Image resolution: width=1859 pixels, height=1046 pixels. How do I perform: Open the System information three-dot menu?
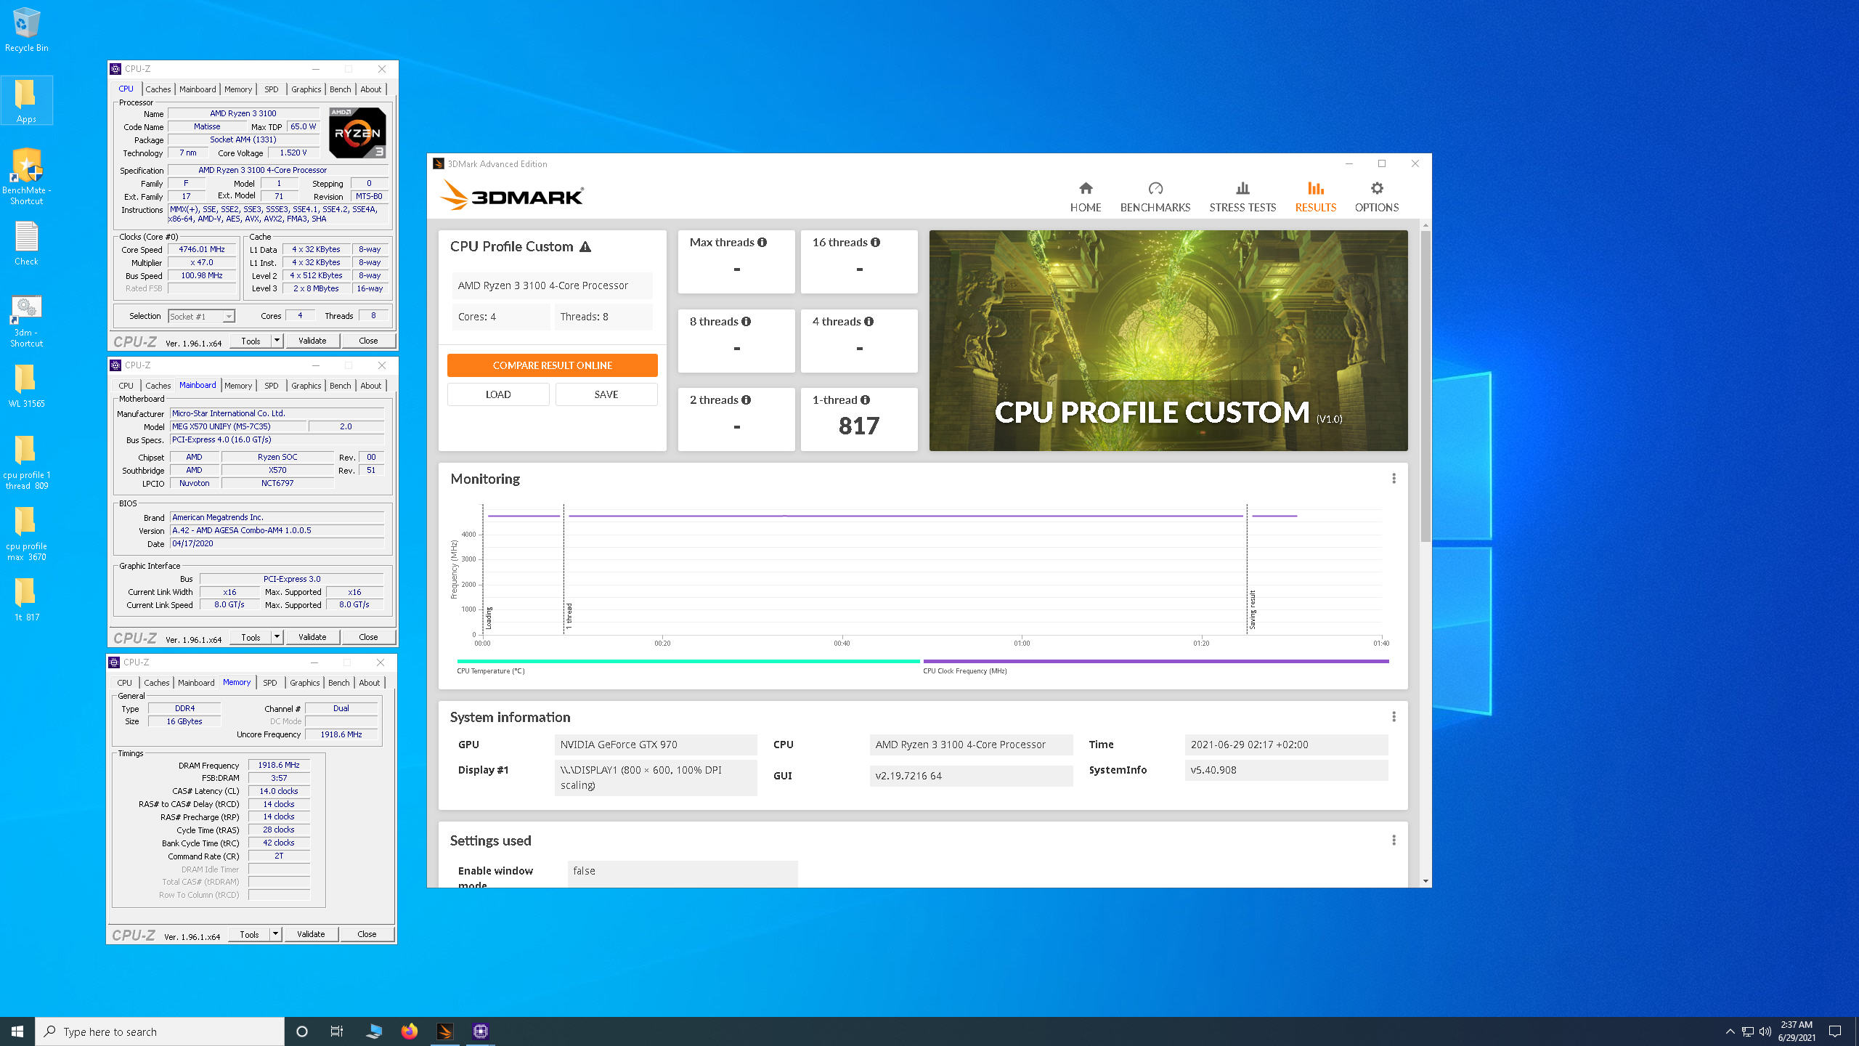pyautogui.click(x=1394, y=717)
